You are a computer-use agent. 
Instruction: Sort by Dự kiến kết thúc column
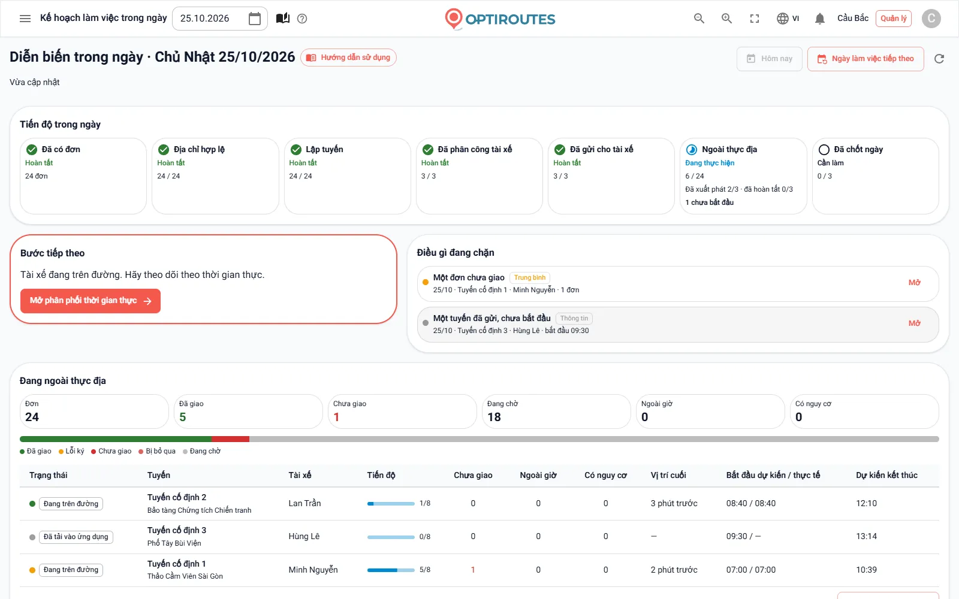(886, 475)
